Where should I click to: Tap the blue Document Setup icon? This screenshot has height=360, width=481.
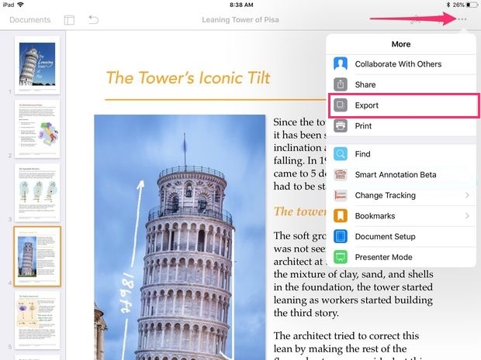(x=341, y=237)
